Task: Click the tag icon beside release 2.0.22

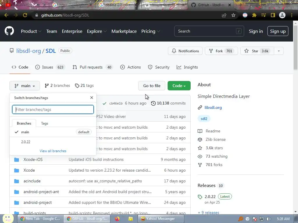Action: click(200, 197)
